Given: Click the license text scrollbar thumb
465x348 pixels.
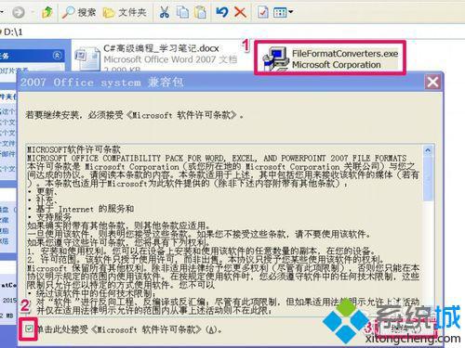Looking at the screenshot, I should click(428, 177).
